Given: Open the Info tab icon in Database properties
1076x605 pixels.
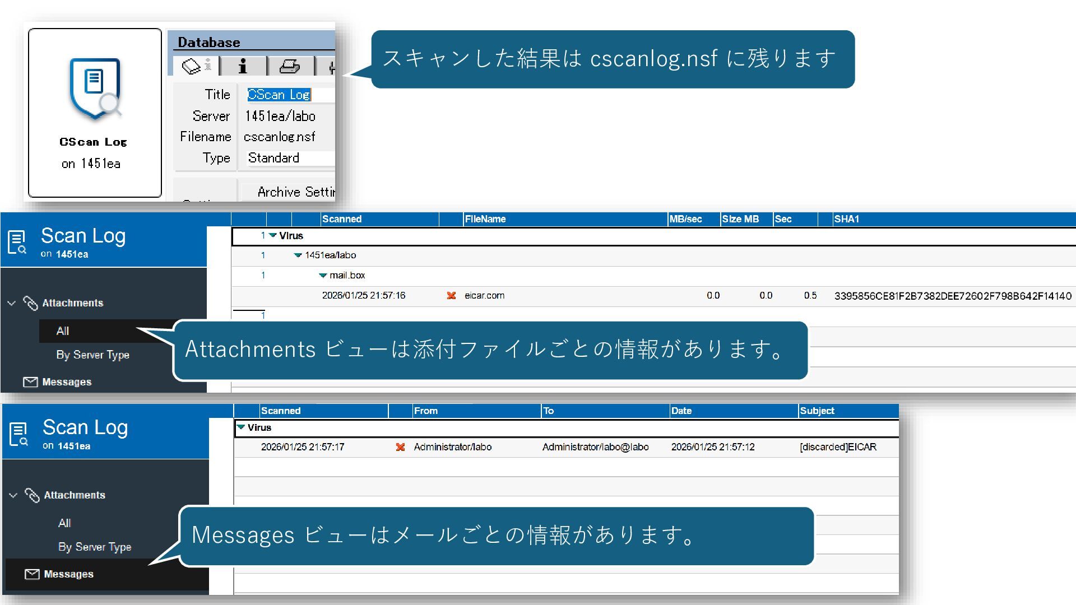Looking at the screenshot, I should tap(243, 66).
